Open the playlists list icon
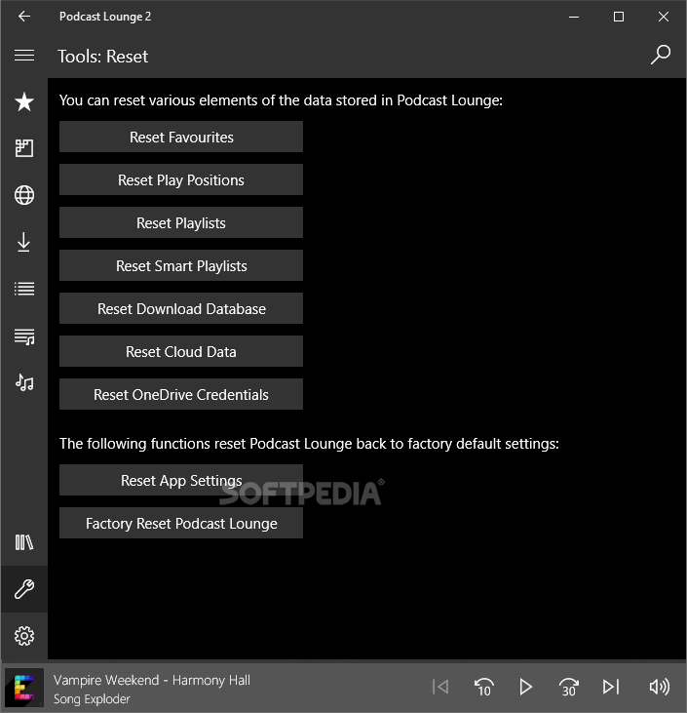 tap(24, 289)
